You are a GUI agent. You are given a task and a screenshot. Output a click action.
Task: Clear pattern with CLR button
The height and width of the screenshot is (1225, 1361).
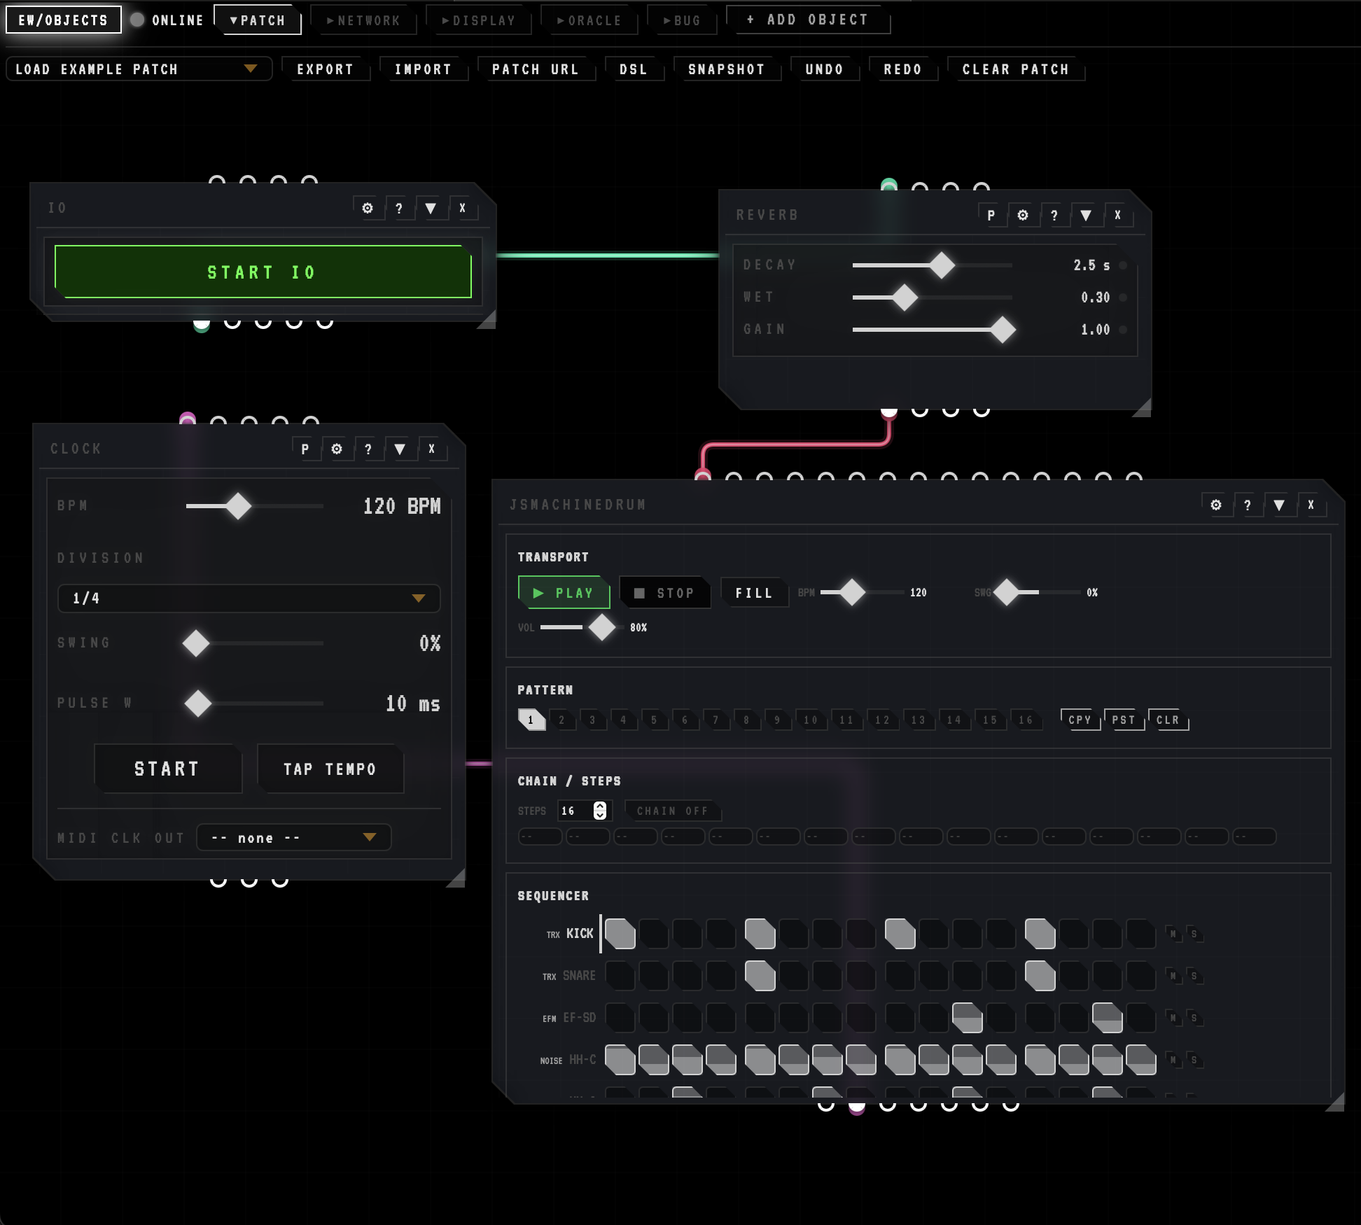1168,720
